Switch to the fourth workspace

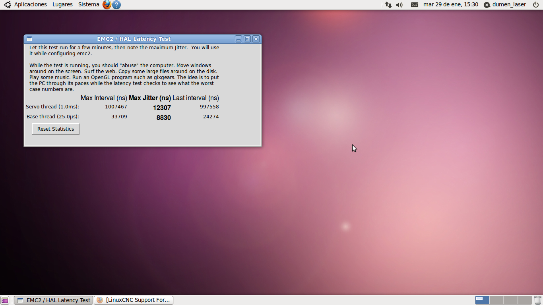click(525, 300)
